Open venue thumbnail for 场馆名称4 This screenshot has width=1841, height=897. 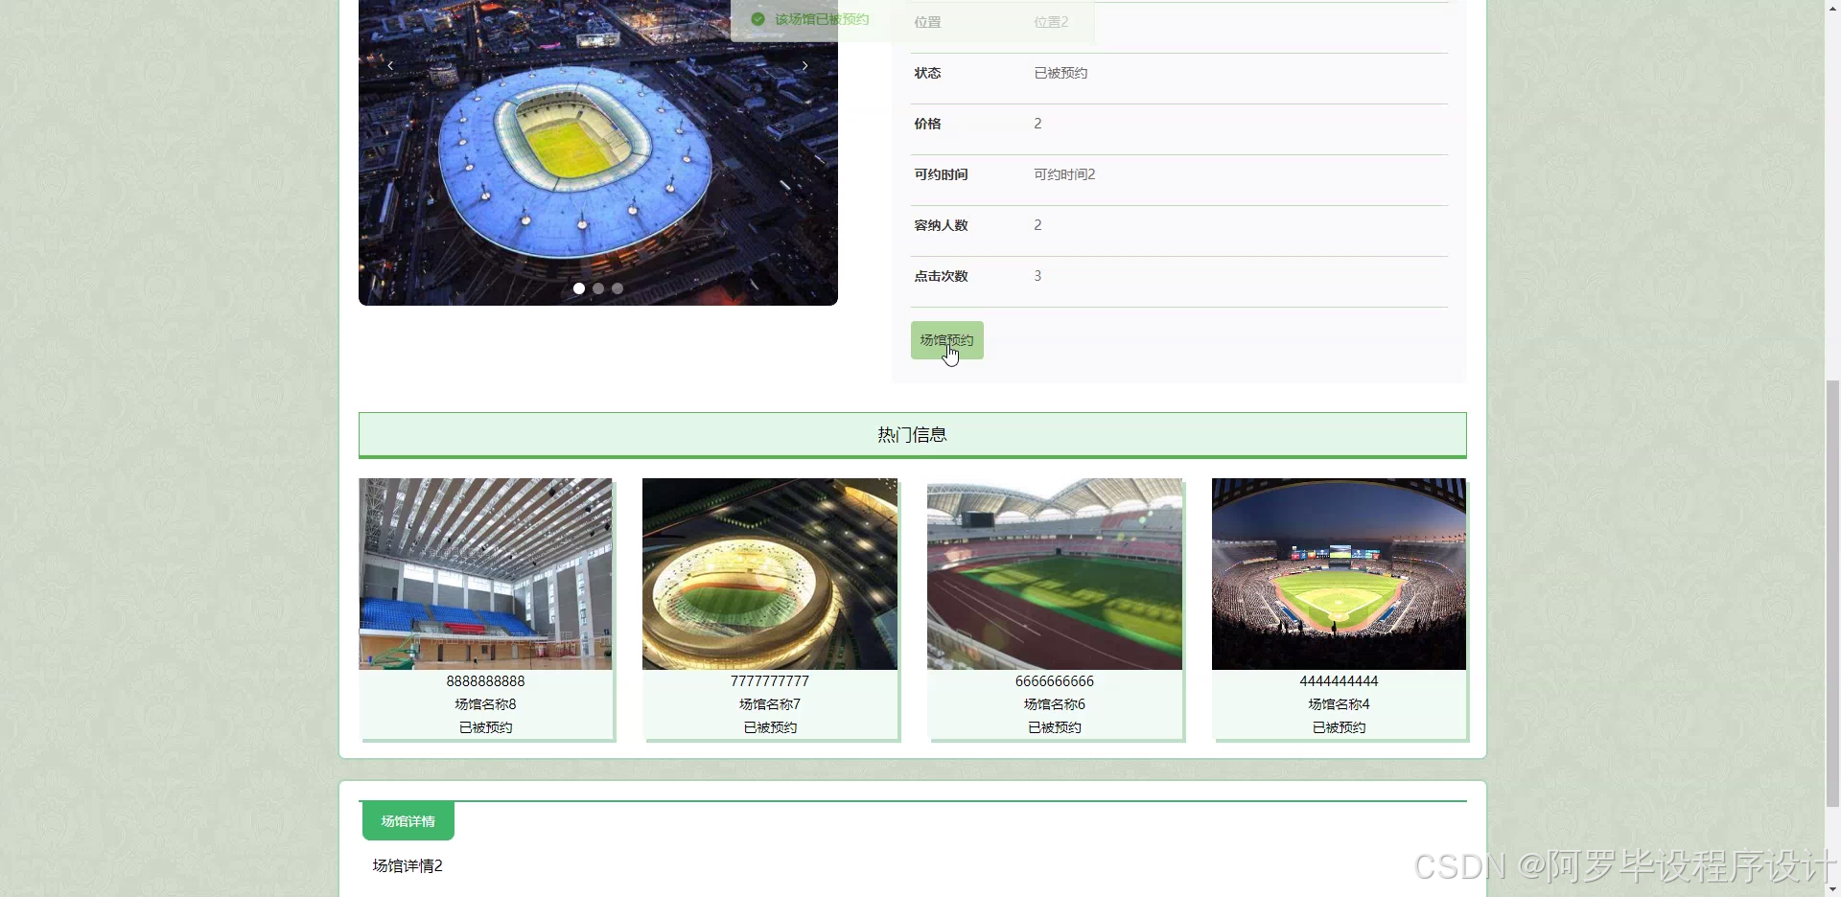pyautogui.click(x=1339, y=574)
